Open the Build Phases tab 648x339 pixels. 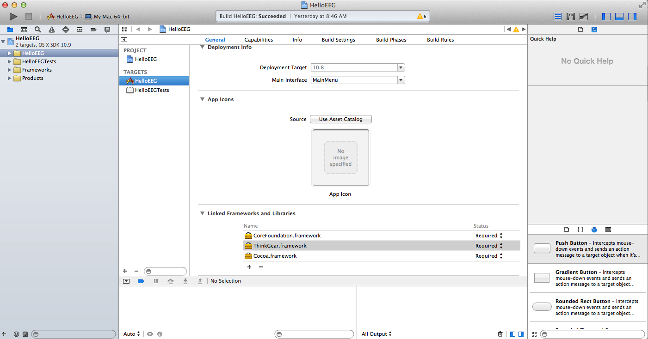pos(391,40)
